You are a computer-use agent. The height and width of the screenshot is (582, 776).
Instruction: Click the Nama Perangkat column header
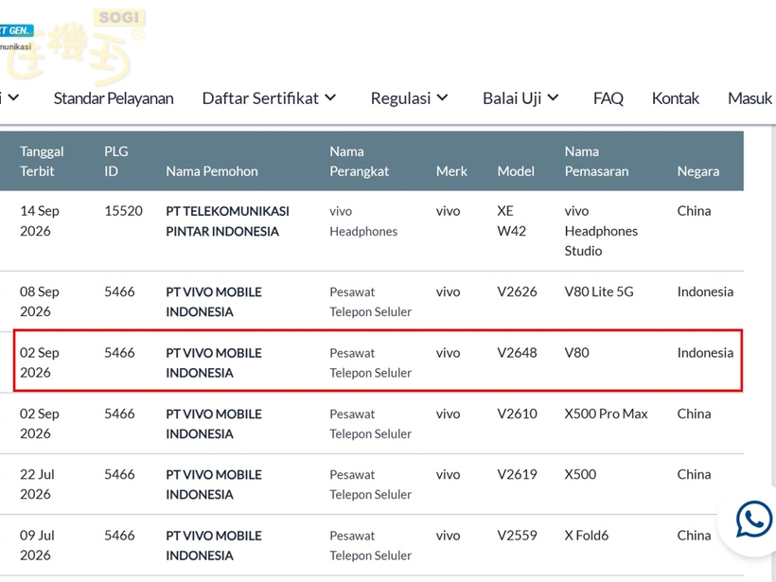coord(360,161)
